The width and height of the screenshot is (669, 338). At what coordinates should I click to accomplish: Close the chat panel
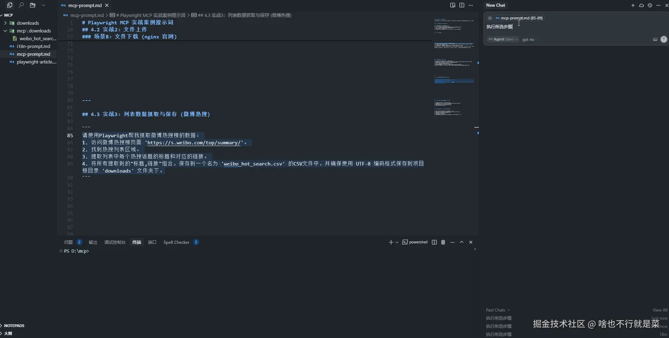point(667,5)
